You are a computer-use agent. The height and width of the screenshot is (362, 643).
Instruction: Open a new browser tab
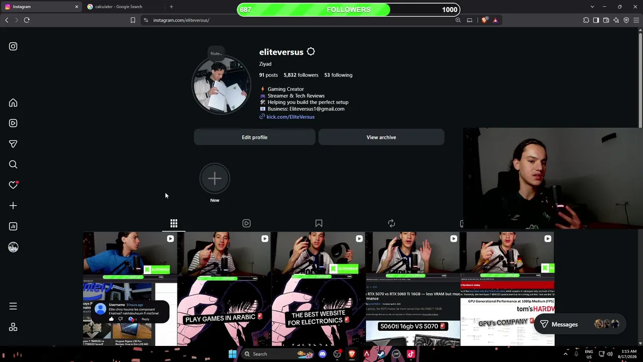click(x=171, y=7)
